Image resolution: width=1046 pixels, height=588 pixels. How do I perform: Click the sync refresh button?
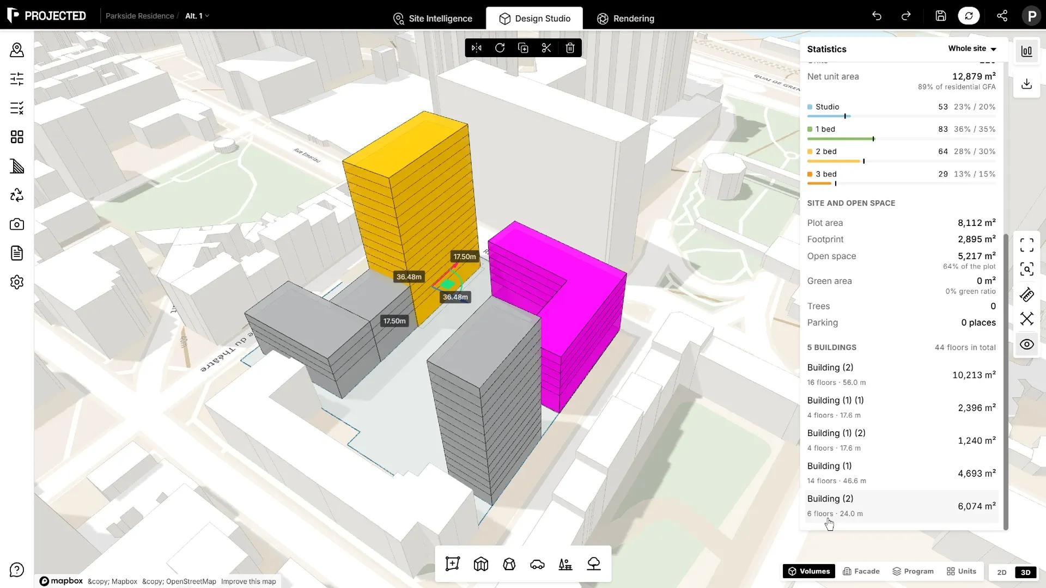[969, 16]
